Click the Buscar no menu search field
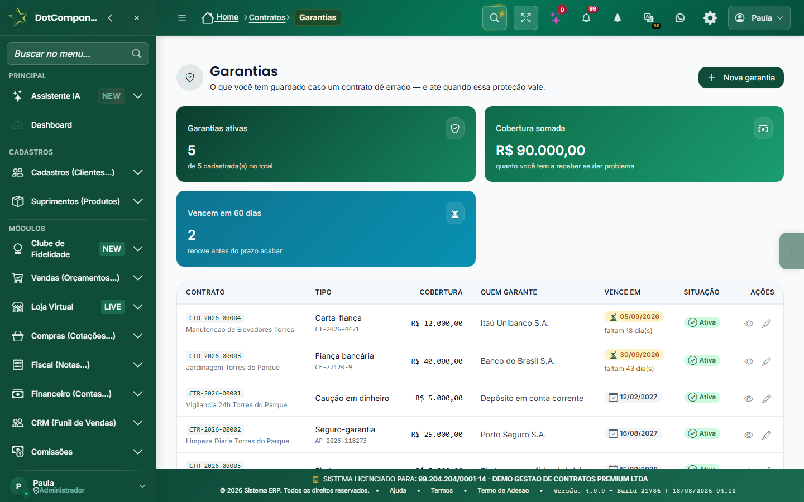 [78, 54]
